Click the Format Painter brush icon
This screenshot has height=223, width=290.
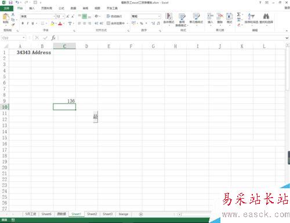13,24
